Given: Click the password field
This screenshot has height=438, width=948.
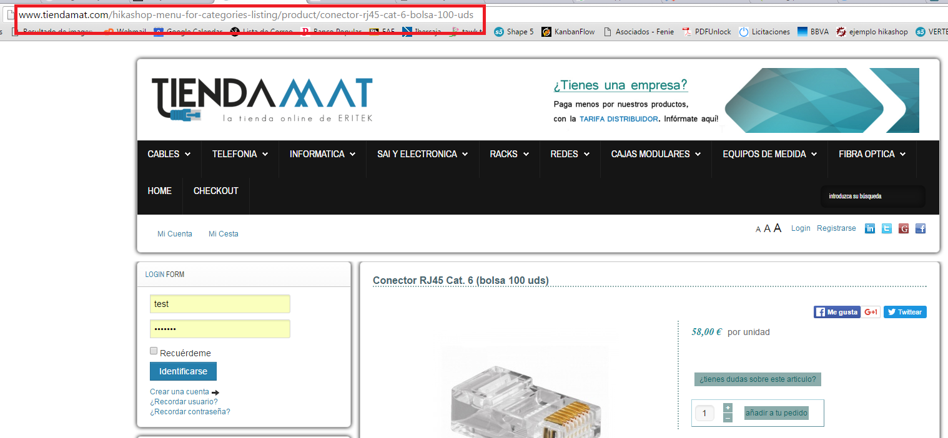Looking at the screenshot, I should click(220, 329).
